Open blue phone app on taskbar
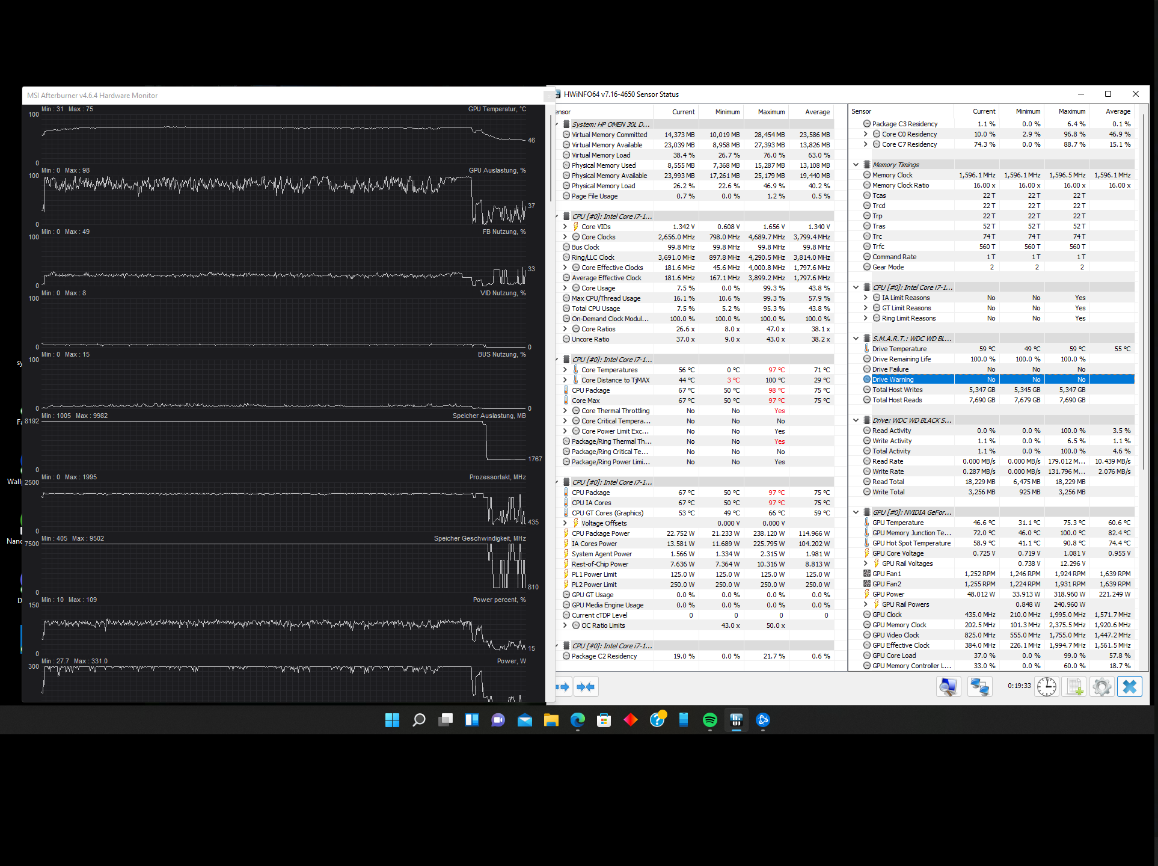1158x866 pixels. (x=684, y=720)
